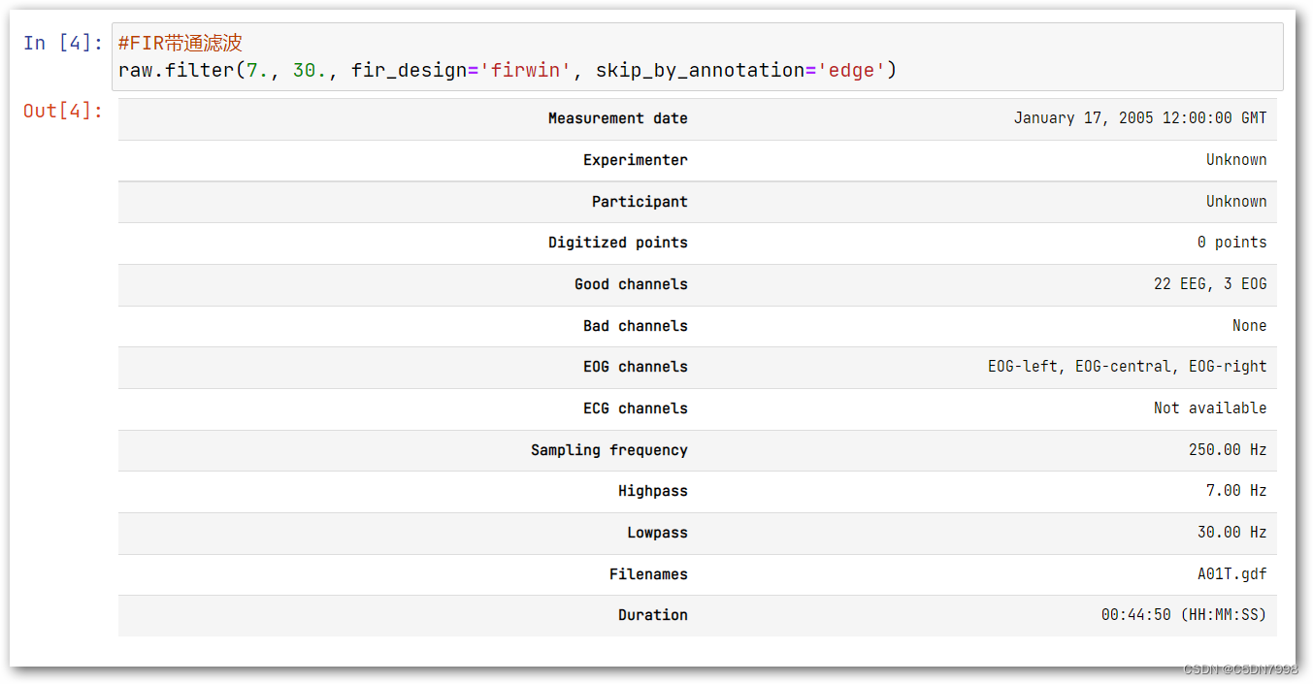Click the Out[4] output prompt
Viewport: 1313px width, 684px height.
click(x=62, y=111)
